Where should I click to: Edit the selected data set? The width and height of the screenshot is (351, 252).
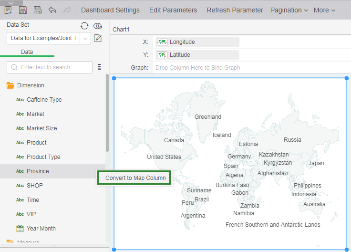[x=98, y=38]
